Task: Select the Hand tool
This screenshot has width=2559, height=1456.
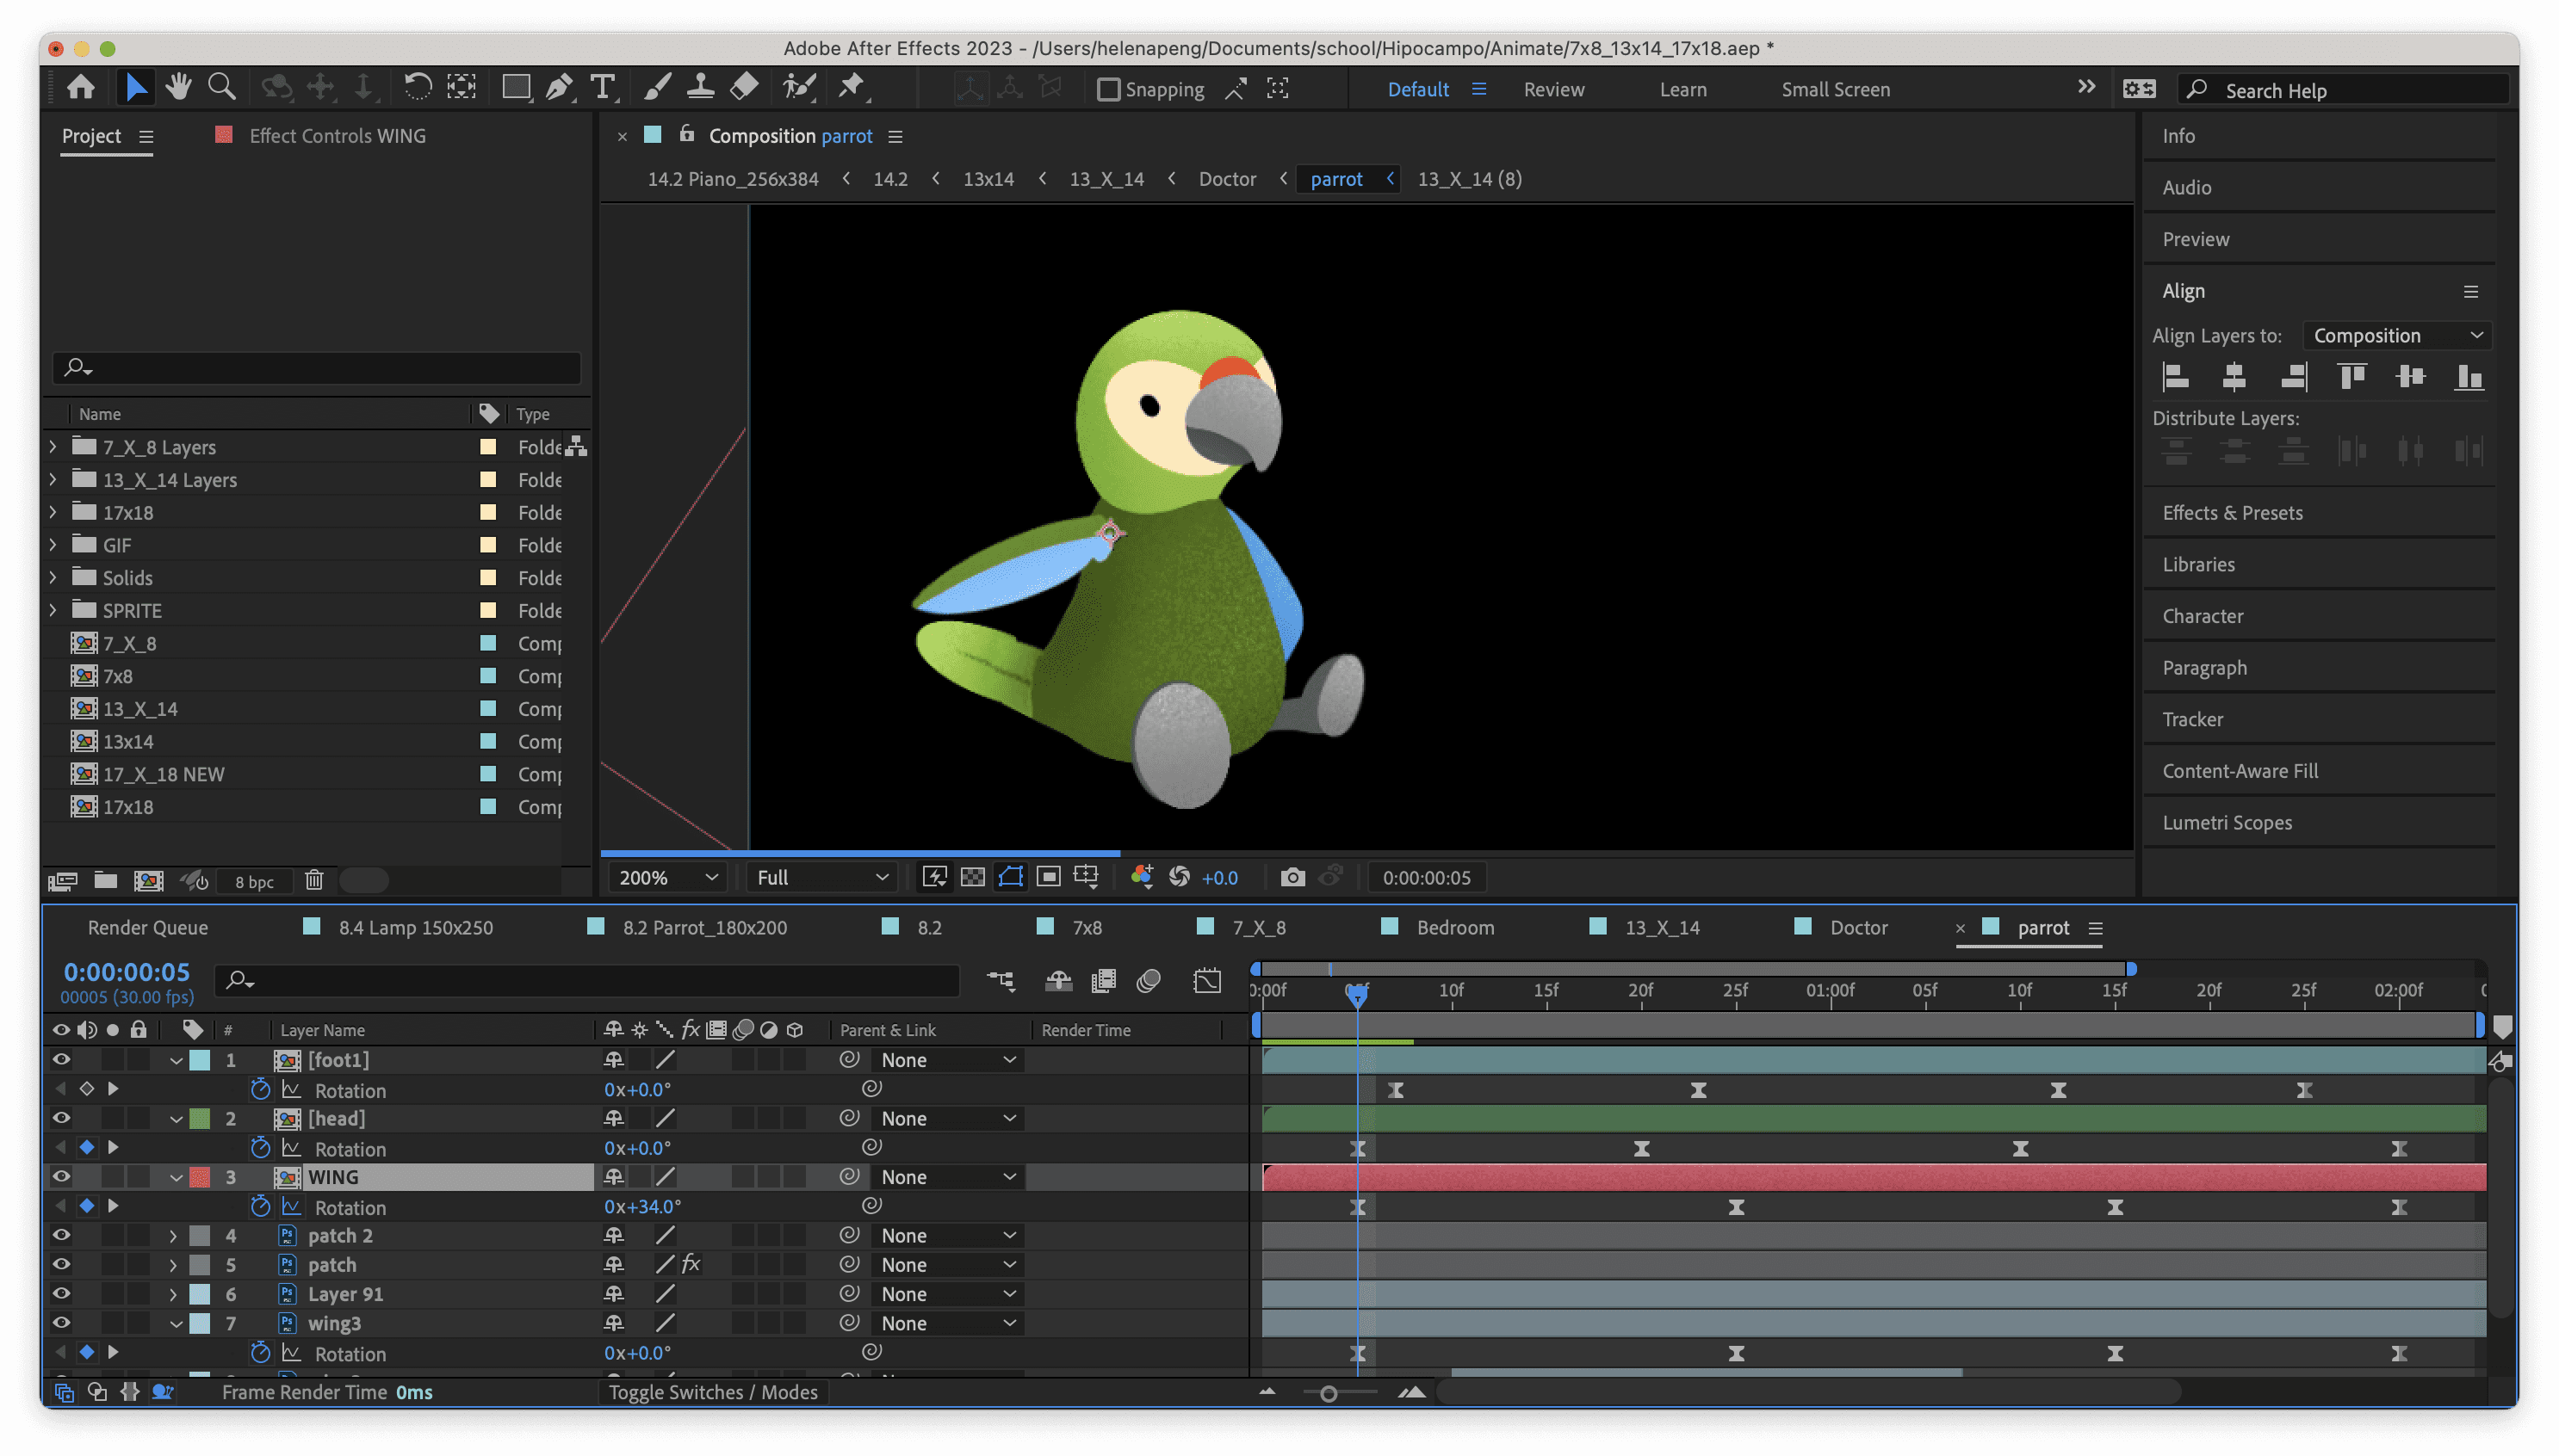Action: (179, 88)
